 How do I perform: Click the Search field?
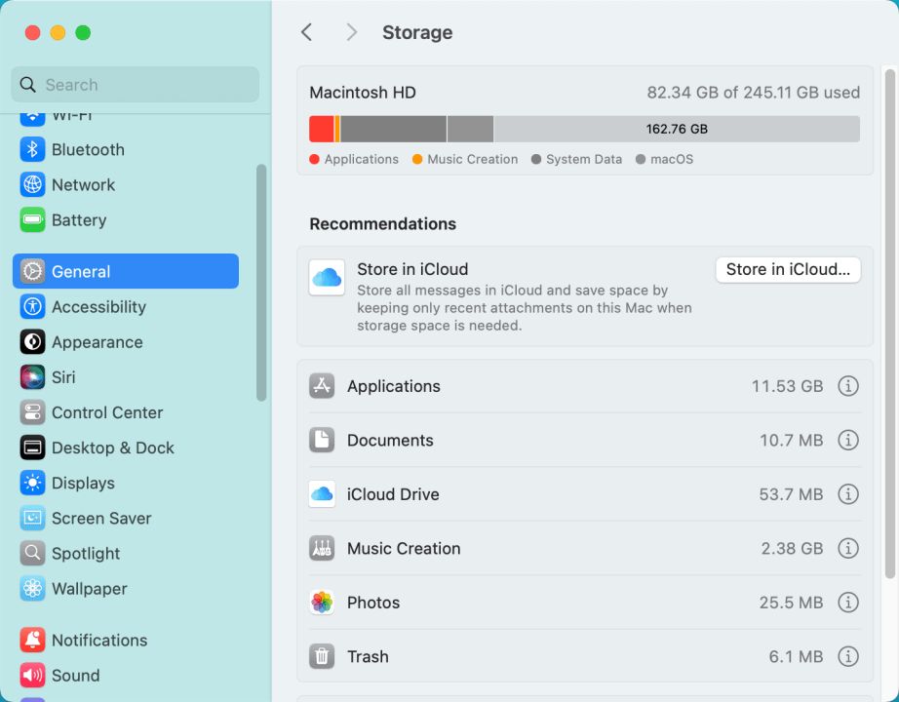click(x=135, y=85)
